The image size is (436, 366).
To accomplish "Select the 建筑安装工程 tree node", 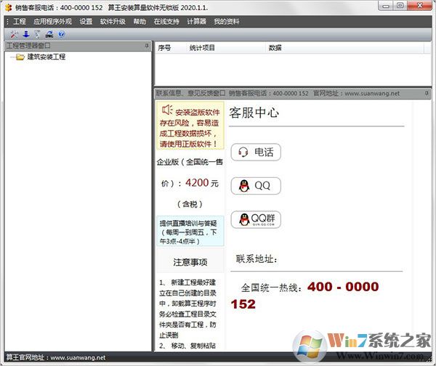I will tap(46, 57).
